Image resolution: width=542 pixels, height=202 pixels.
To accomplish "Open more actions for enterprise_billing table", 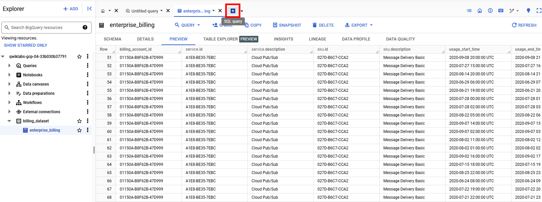I will 88,130.
